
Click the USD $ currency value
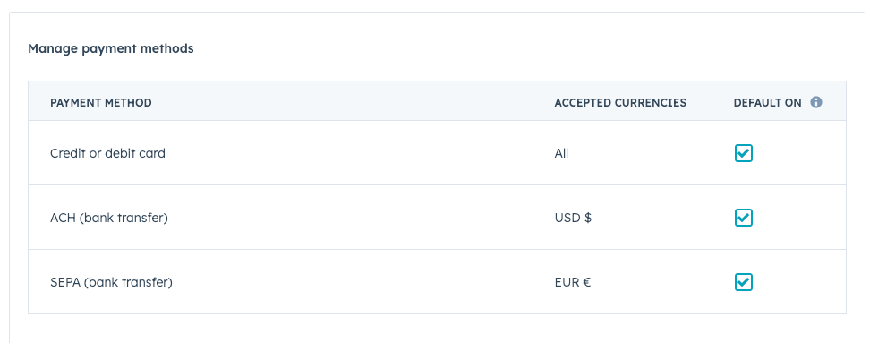[x=573, y=218]
